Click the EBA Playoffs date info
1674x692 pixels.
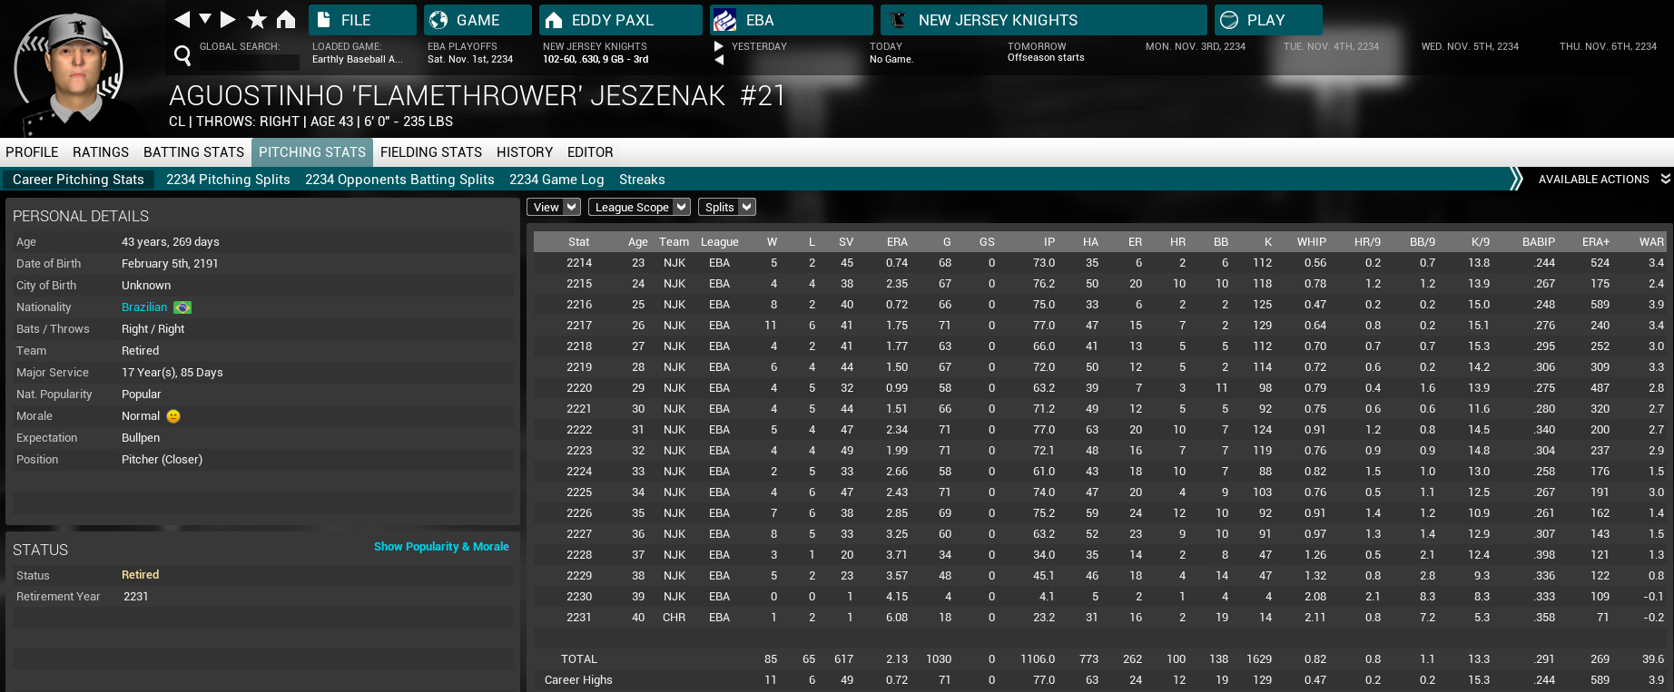(x=470, y=53)
